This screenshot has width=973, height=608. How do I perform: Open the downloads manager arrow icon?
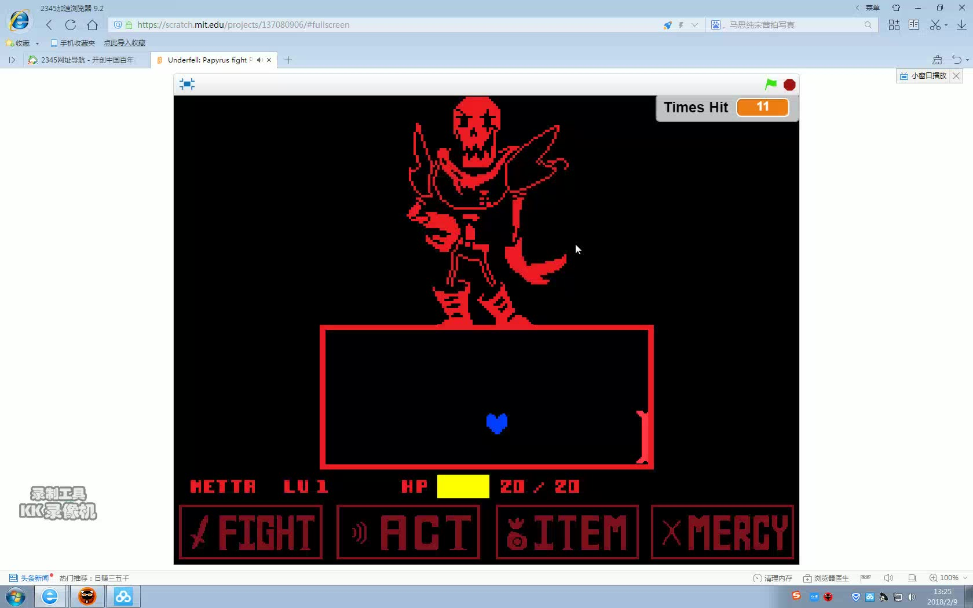961,25
